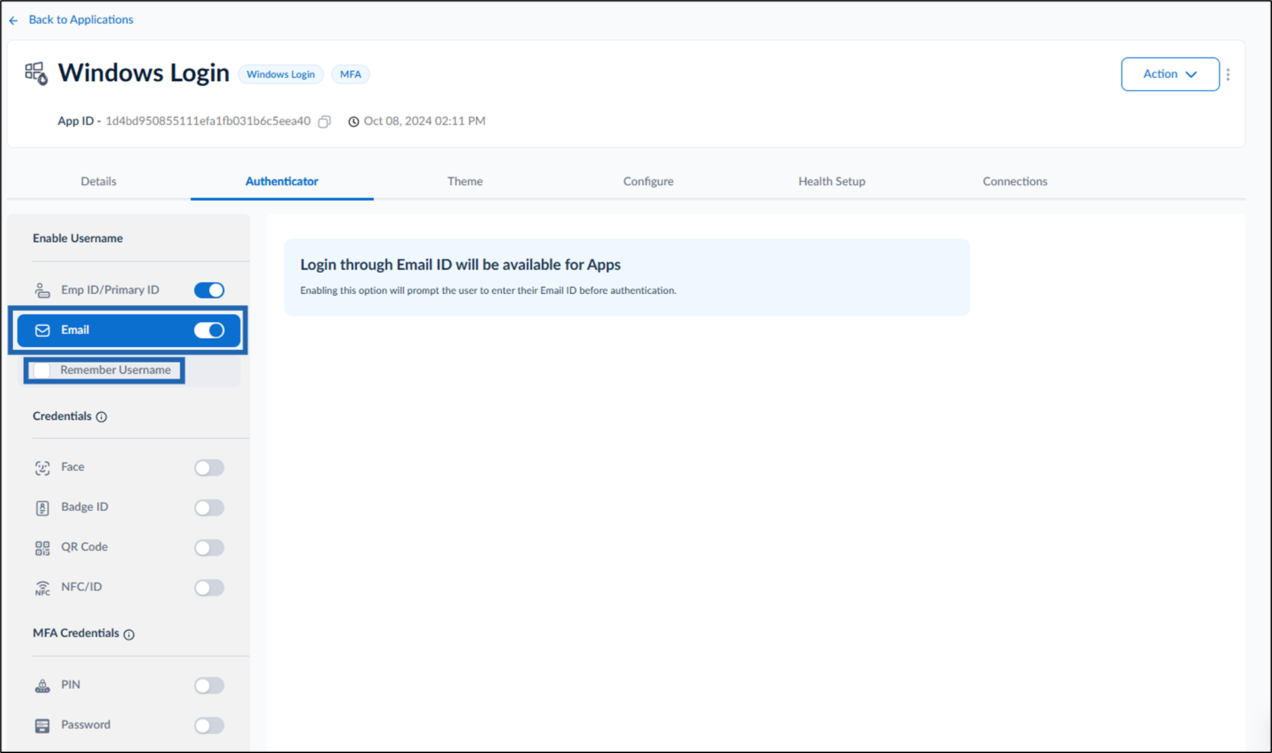Disable the Emp ID/Primary ID toggle
The image size is (1272, 753).
coord(209,290)
